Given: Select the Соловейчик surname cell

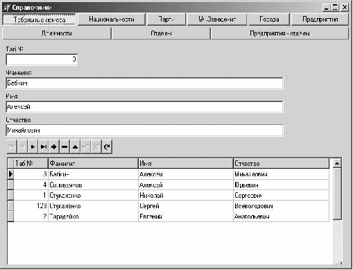Looking at the screenshot, I should [93, 185].
